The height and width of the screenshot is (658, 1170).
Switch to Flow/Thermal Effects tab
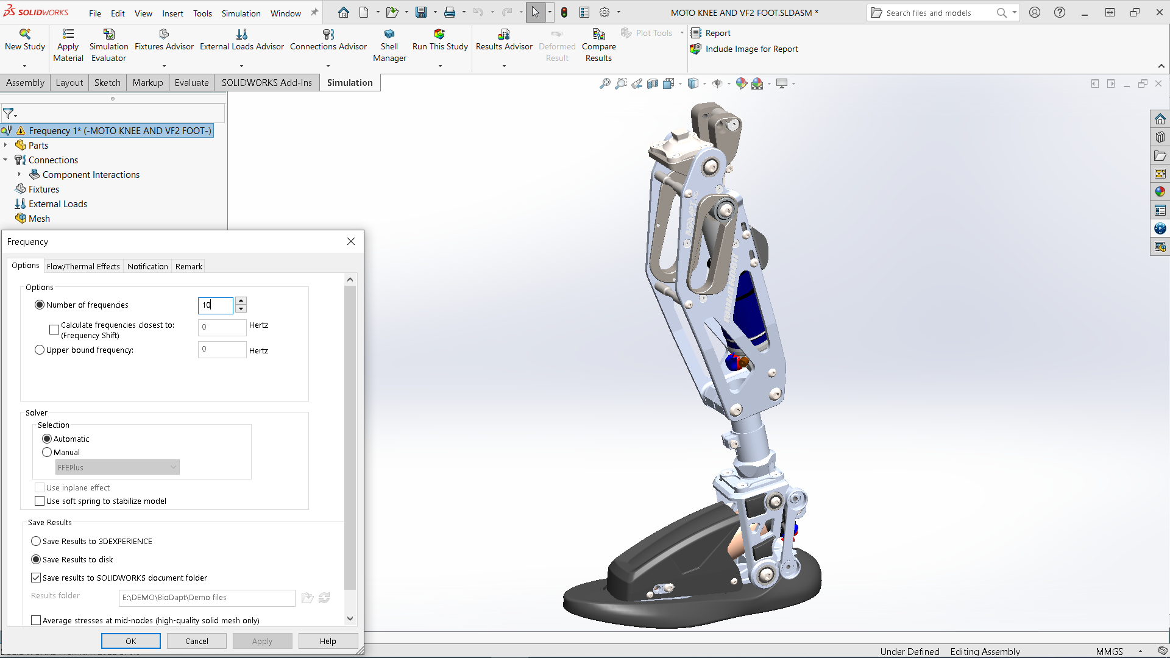[x=83, y=266]
